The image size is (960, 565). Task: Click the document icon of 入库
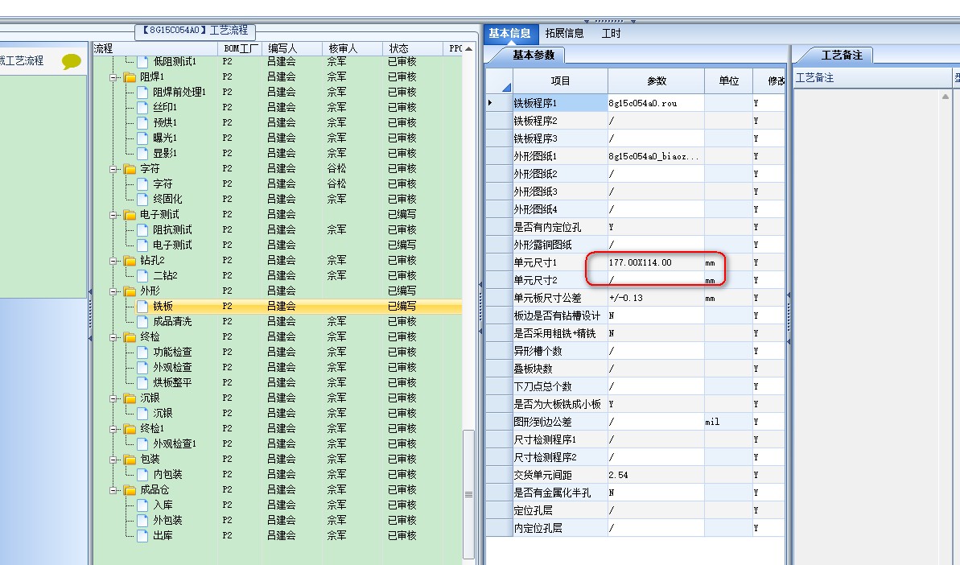pyautogui.click(x=142, y=505)
